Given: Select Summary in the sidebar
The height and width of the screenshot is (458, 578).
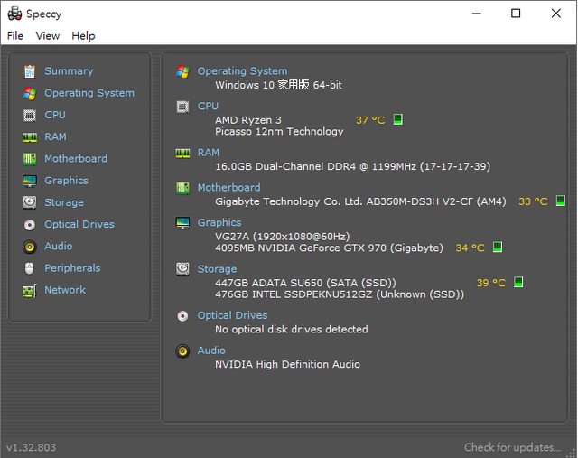Looking at the screenshot, I should [69, 71].
